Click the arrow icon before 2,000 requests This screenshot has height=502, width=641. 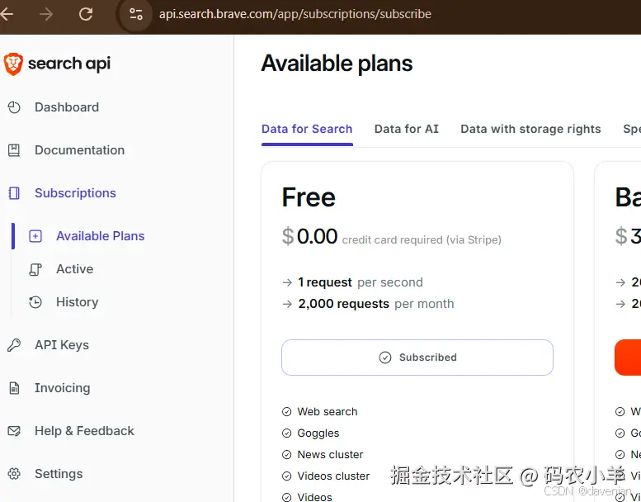287,304
